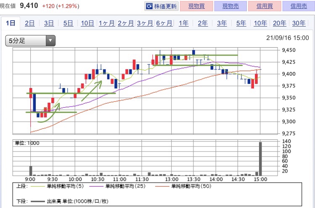Switch to the 10日 chart period

pyautogui.click(x=87, y=23)
